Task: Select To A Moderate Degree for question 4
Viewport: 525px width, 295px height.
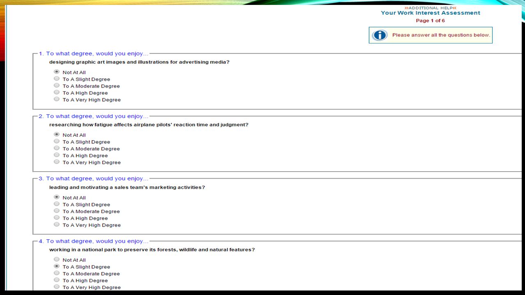Action: coord(57,273)
